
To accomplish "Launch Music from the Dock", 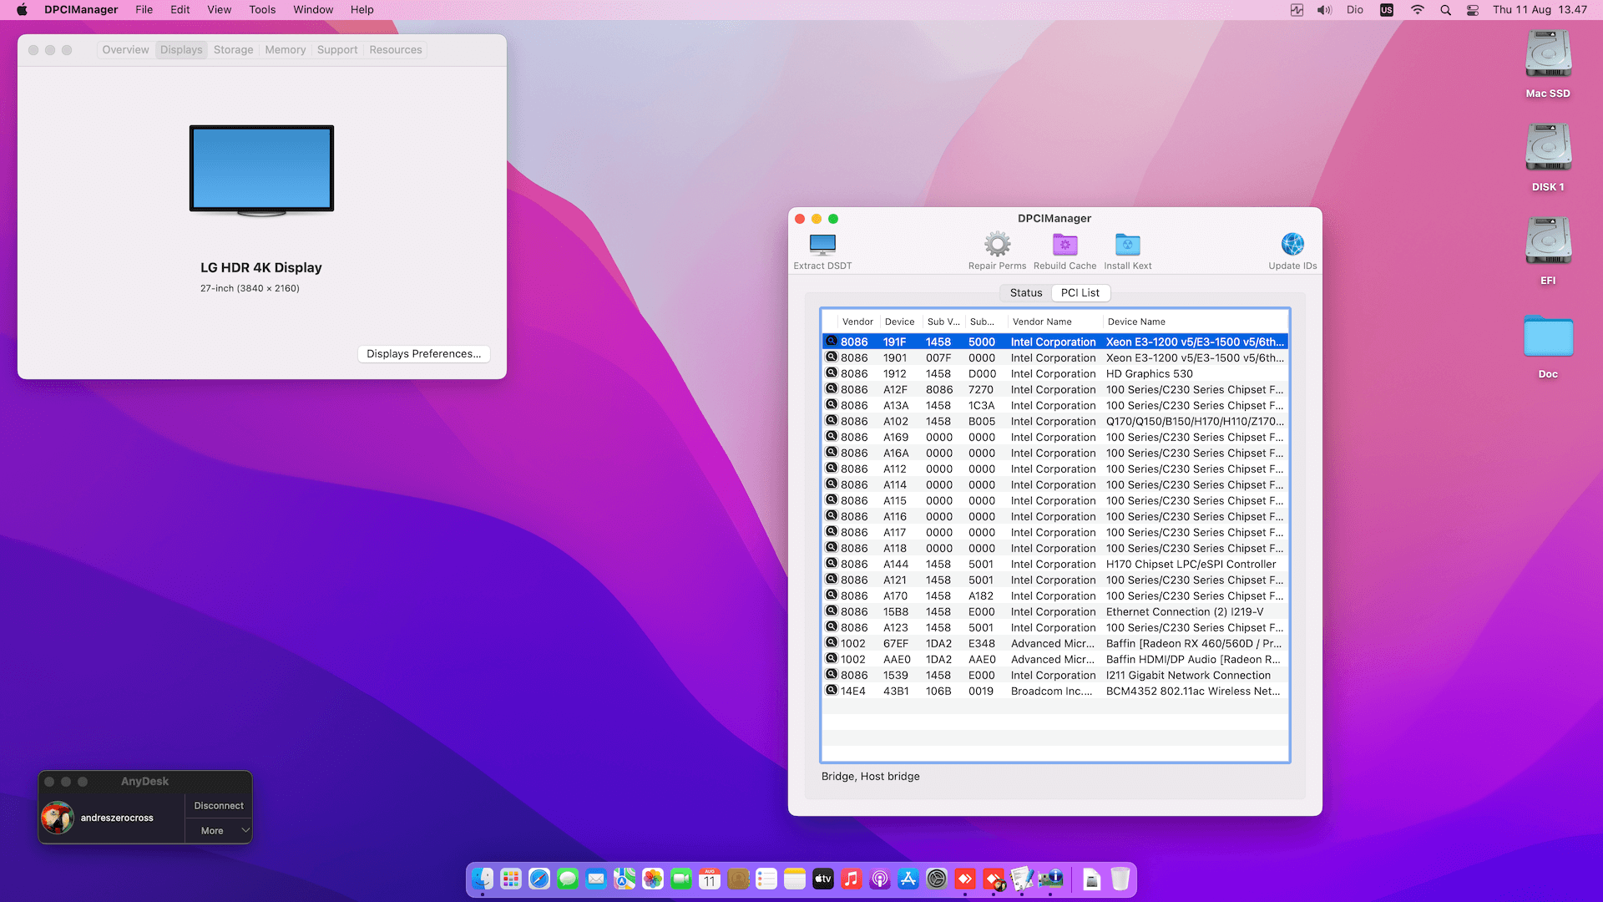I will click(852, 879).
